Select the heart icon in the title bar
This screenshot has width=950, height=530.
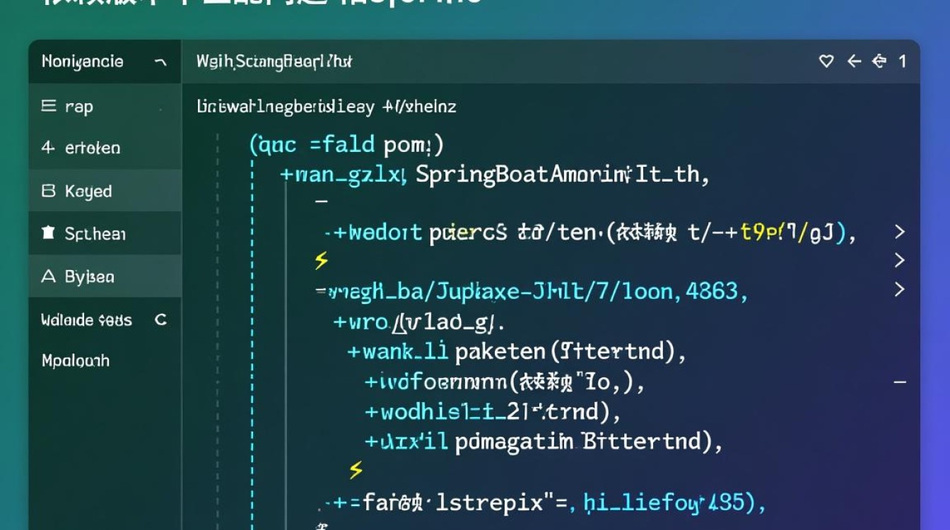coord(825,62)
